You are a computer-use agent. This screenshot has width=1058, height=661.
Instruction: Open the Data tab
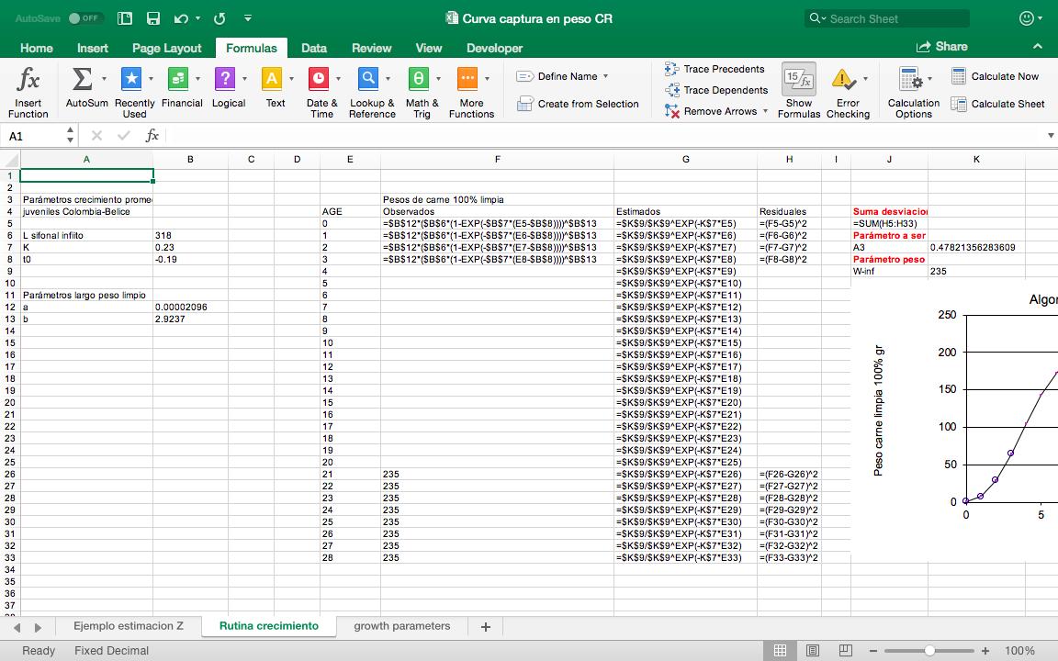314,48
